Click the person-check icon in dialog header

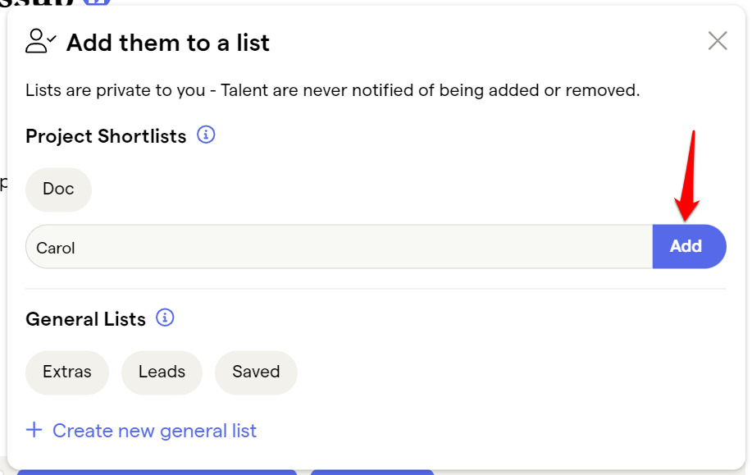coord(40,41)
